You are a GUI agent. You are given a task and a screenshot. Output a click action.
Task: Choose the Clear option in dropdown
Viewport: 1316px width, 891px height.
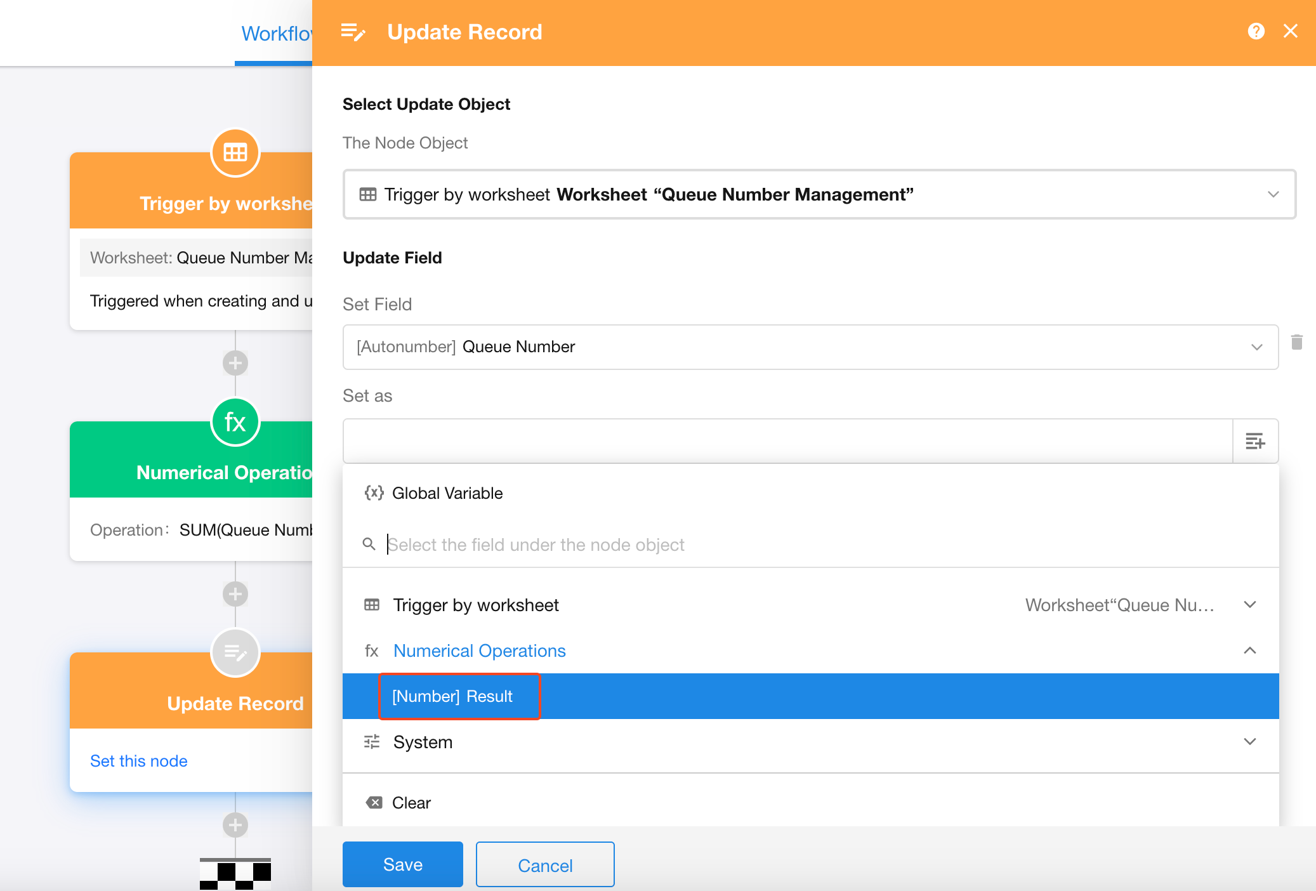click(x=411, y=803)
